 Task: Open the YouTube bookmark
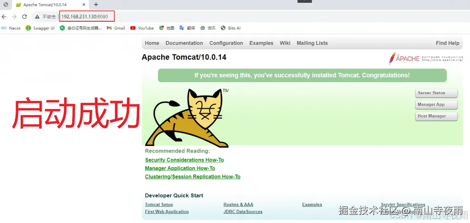coord(142,28)
